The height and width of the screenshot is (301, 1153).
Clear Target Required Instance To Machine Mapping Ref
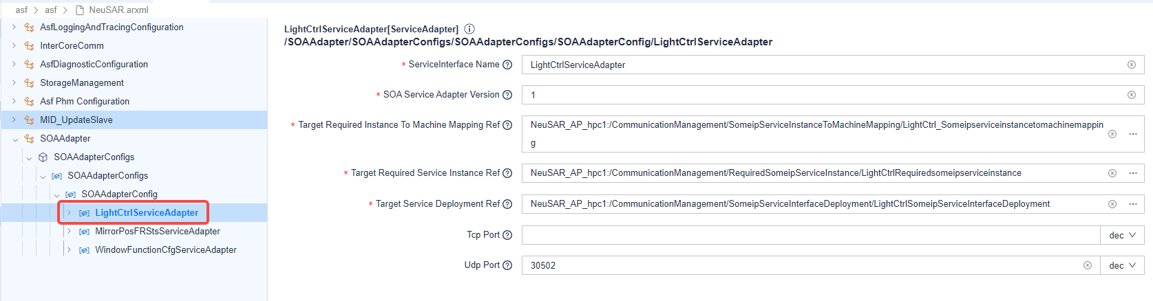pyautogui.click(x=1112, y=134)
